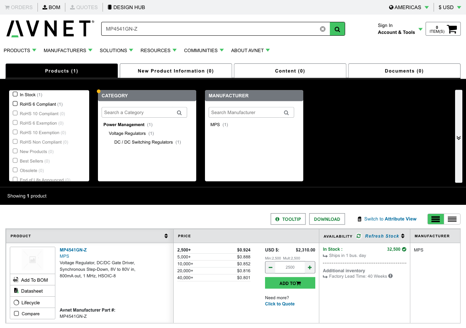Open the shopping cart icon
The width and height of the screenshot is (466, 328).
click(452, 29)
